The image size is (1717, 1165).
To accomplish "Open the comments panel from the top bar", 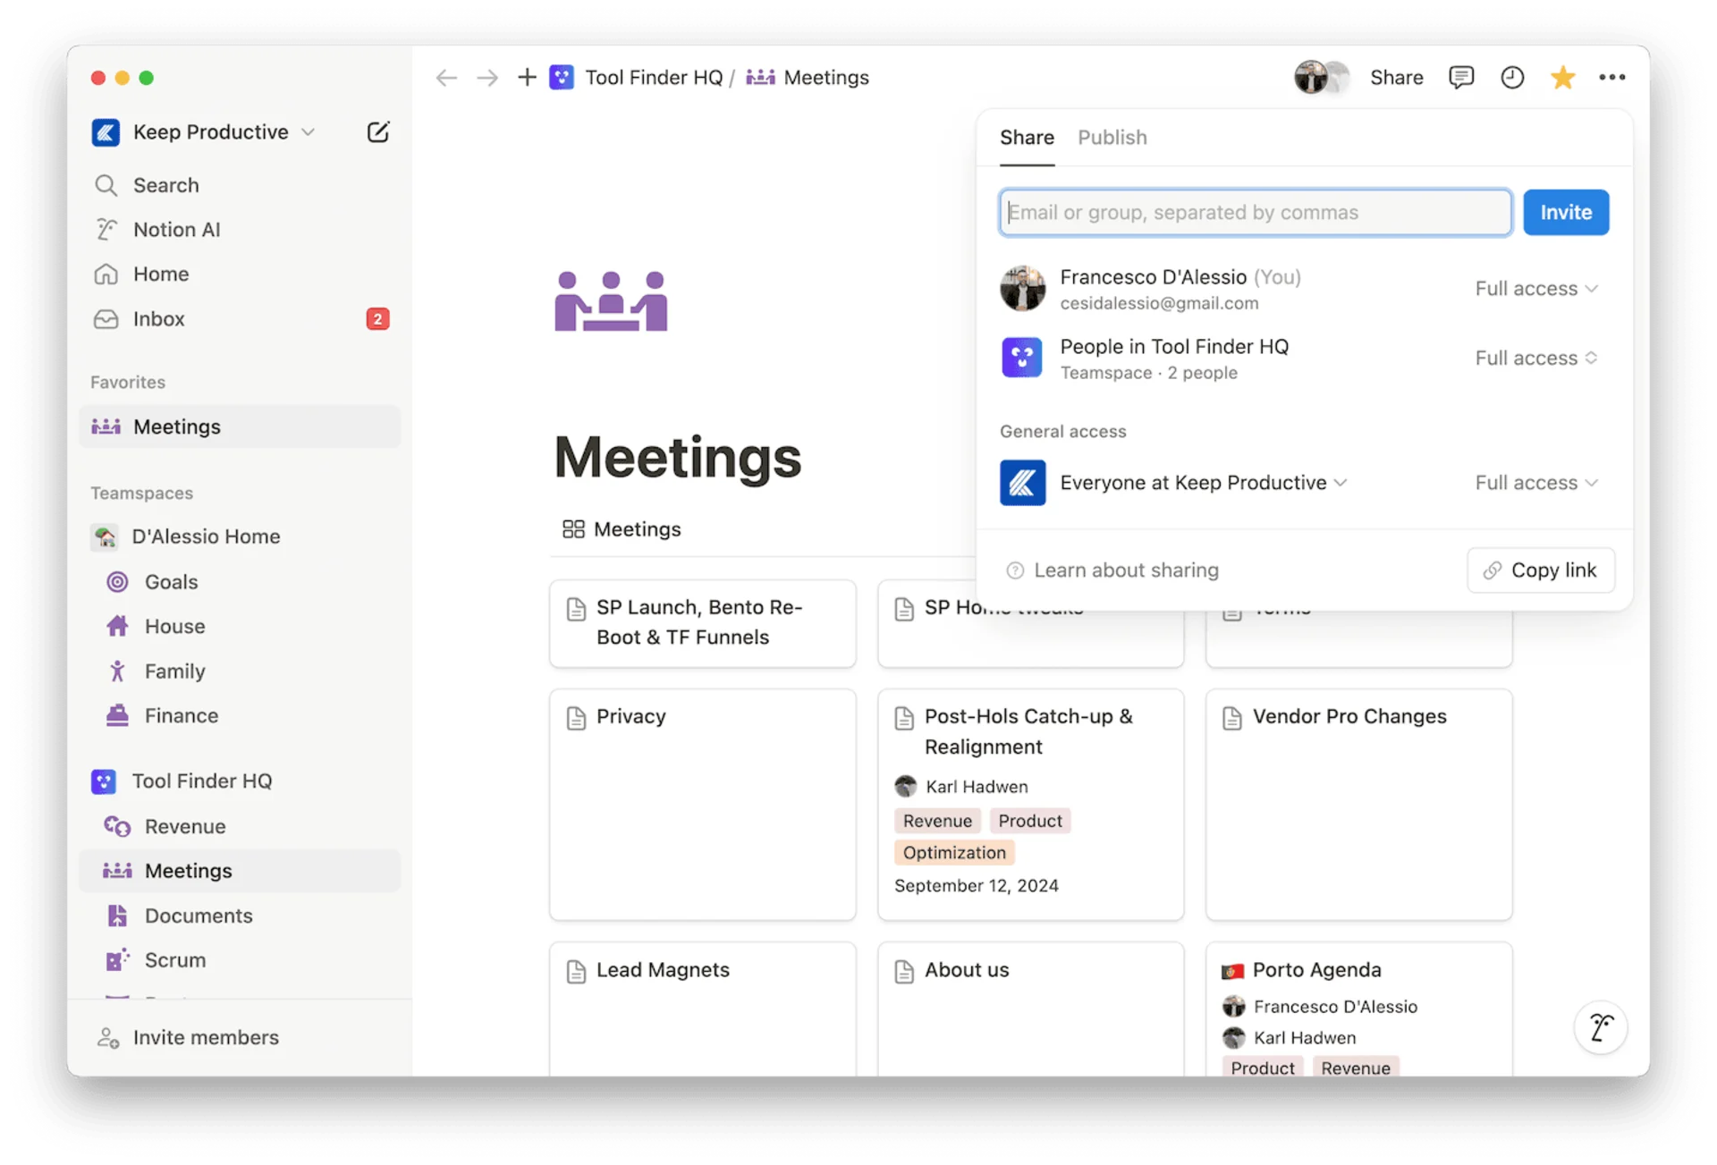I will tap(1461, 77).
